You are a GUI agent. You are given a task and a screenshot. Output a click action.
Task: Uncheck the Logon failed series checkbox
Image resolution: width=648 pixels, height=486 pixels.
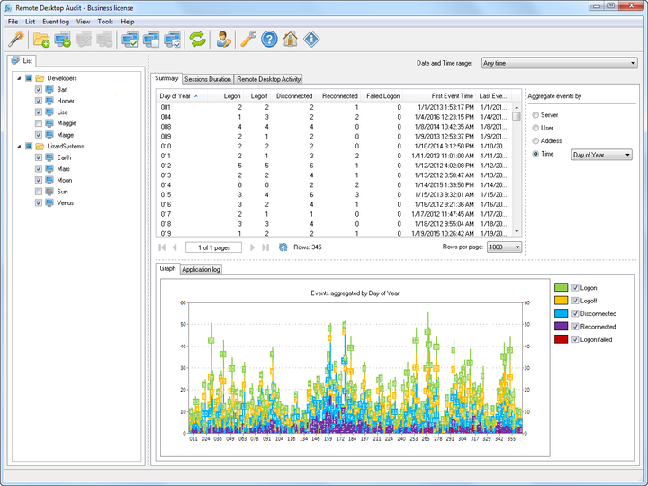click(575, 339)
